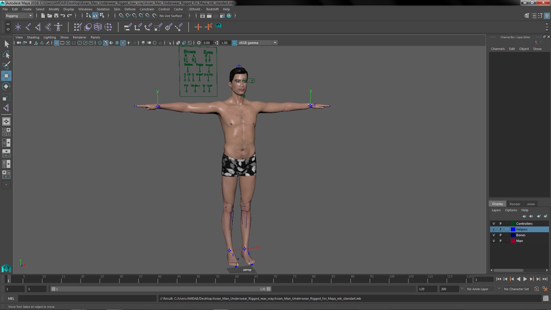The width and height of the screenshot is (551, 310).
Task: Go to end of playback range
Action: [545, 279]
